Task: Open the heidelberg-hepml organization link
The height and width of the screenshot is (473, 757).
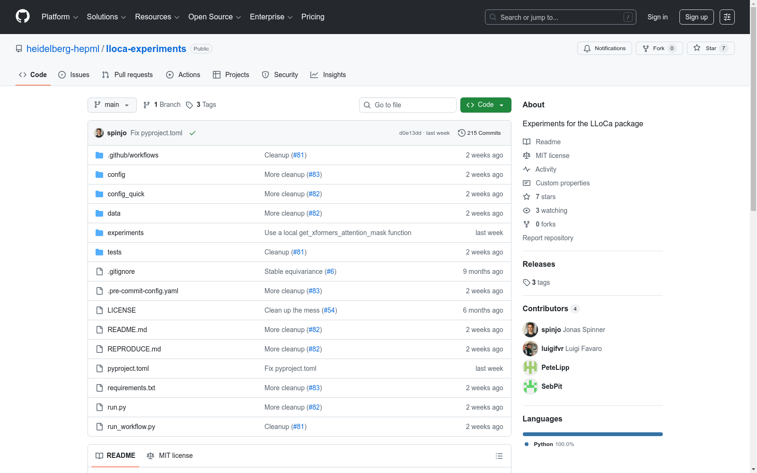Action: click(63, 49)
